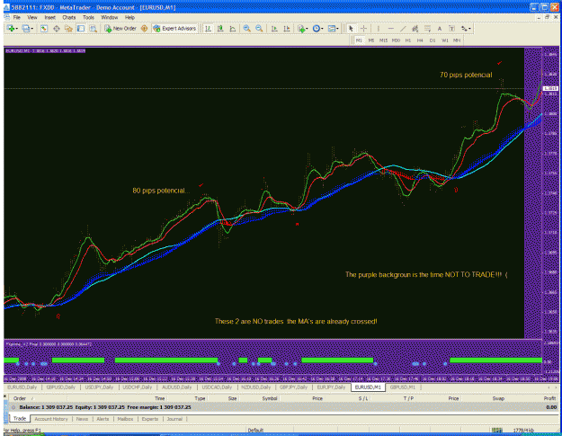Switch timeframe to MN
562x436 pixels.
[457, 40]
